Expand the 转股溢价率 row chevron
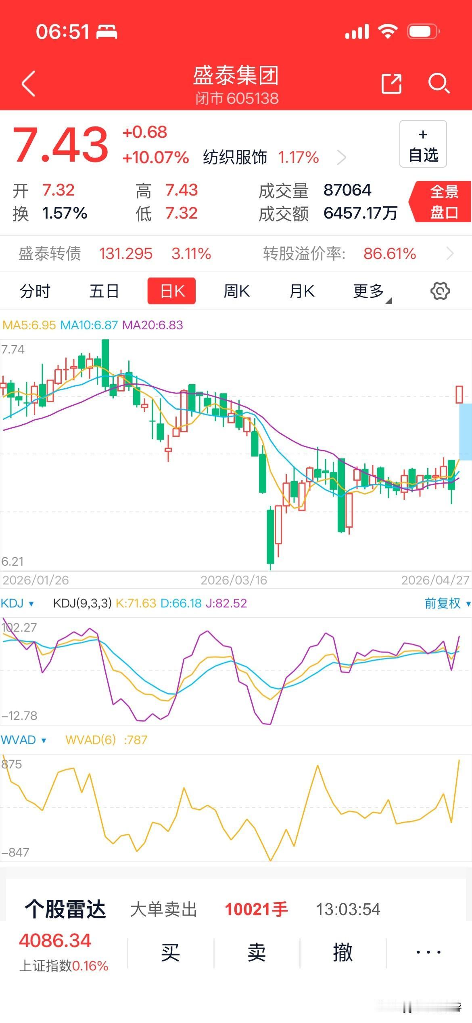The width and height of the screenshot is (472, 1023). 450,254
